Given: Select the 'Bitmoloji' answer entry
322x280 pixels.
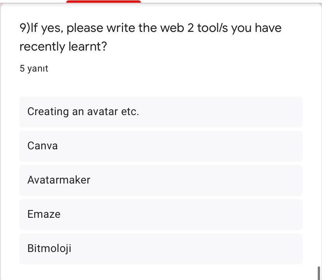Looking at the screenshot, I should [161, 248].
